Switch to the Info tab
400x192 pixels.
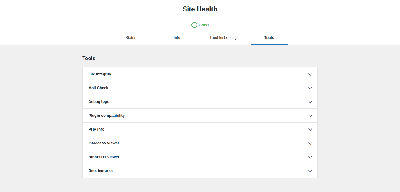[x=177, y=38]
